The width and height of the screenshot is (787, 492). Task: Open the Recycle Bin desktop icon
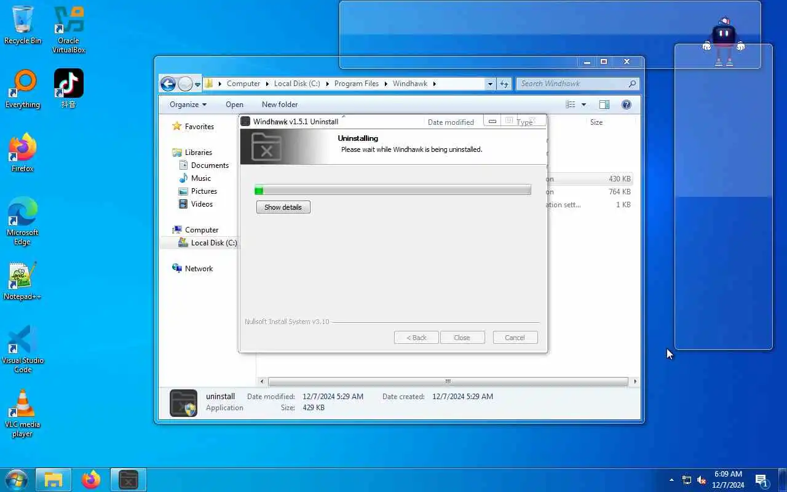[x=23, y=26]
